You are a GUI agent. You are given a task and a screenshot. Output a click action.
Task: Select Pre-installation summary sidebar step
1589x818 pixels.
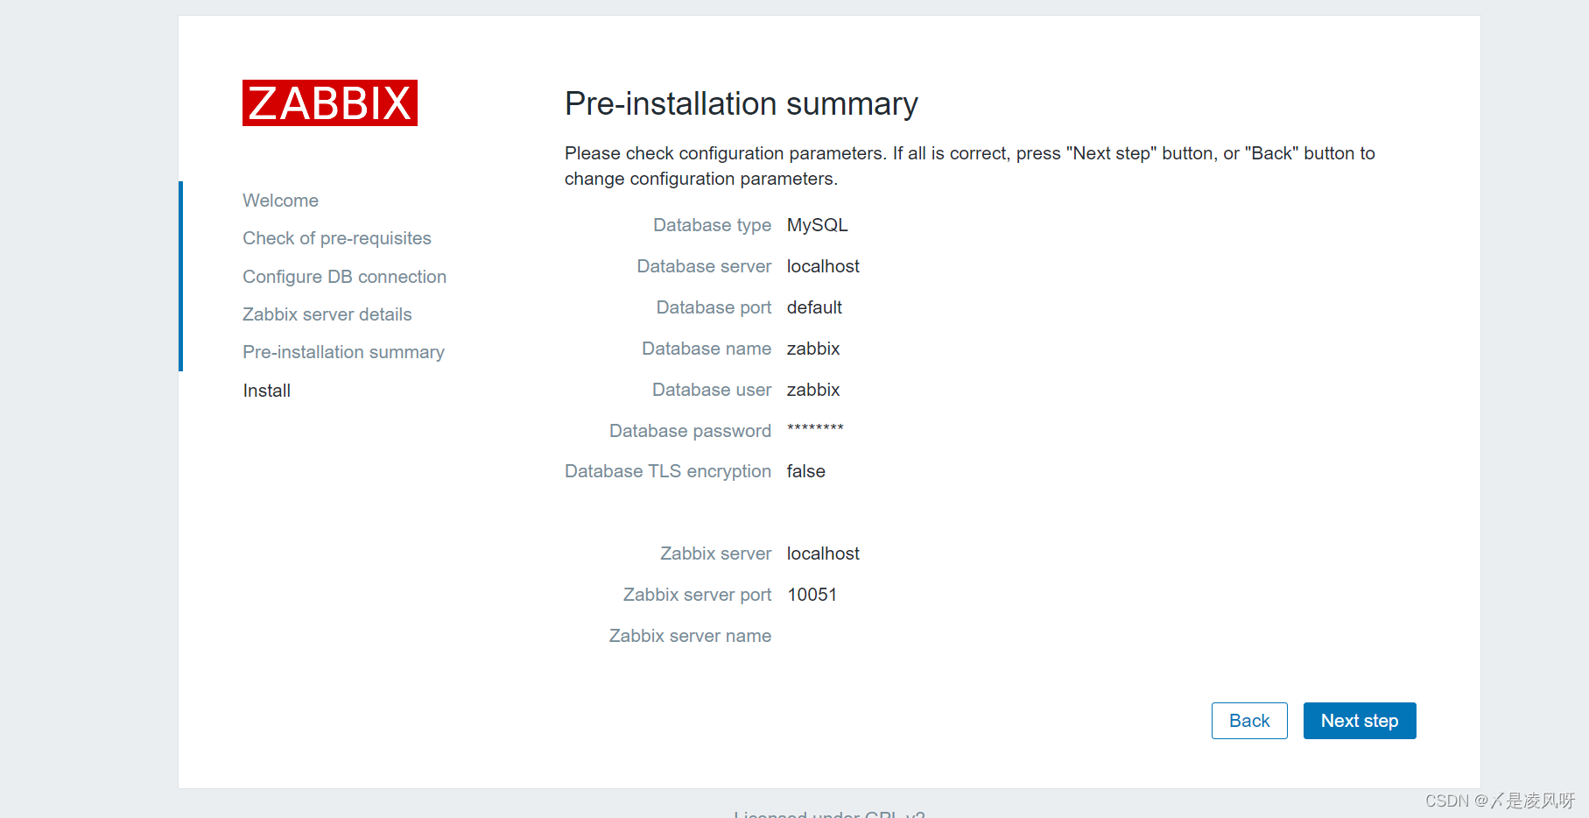[343, 352]
